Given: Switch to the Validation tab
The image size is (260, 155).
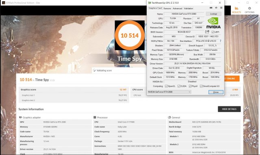Looking at the screenshot, I should (x=188, y=8).
